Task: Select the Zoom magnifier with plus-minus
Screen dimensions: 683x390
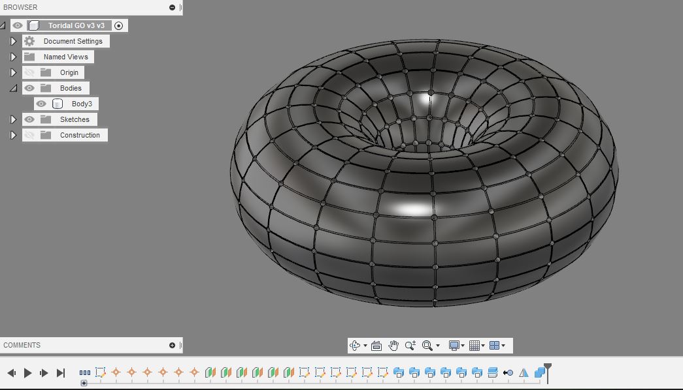Action: tap(410, 346)
